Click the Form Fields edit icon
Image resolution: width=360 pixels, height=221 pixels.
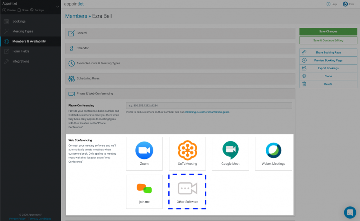(6, 51)
